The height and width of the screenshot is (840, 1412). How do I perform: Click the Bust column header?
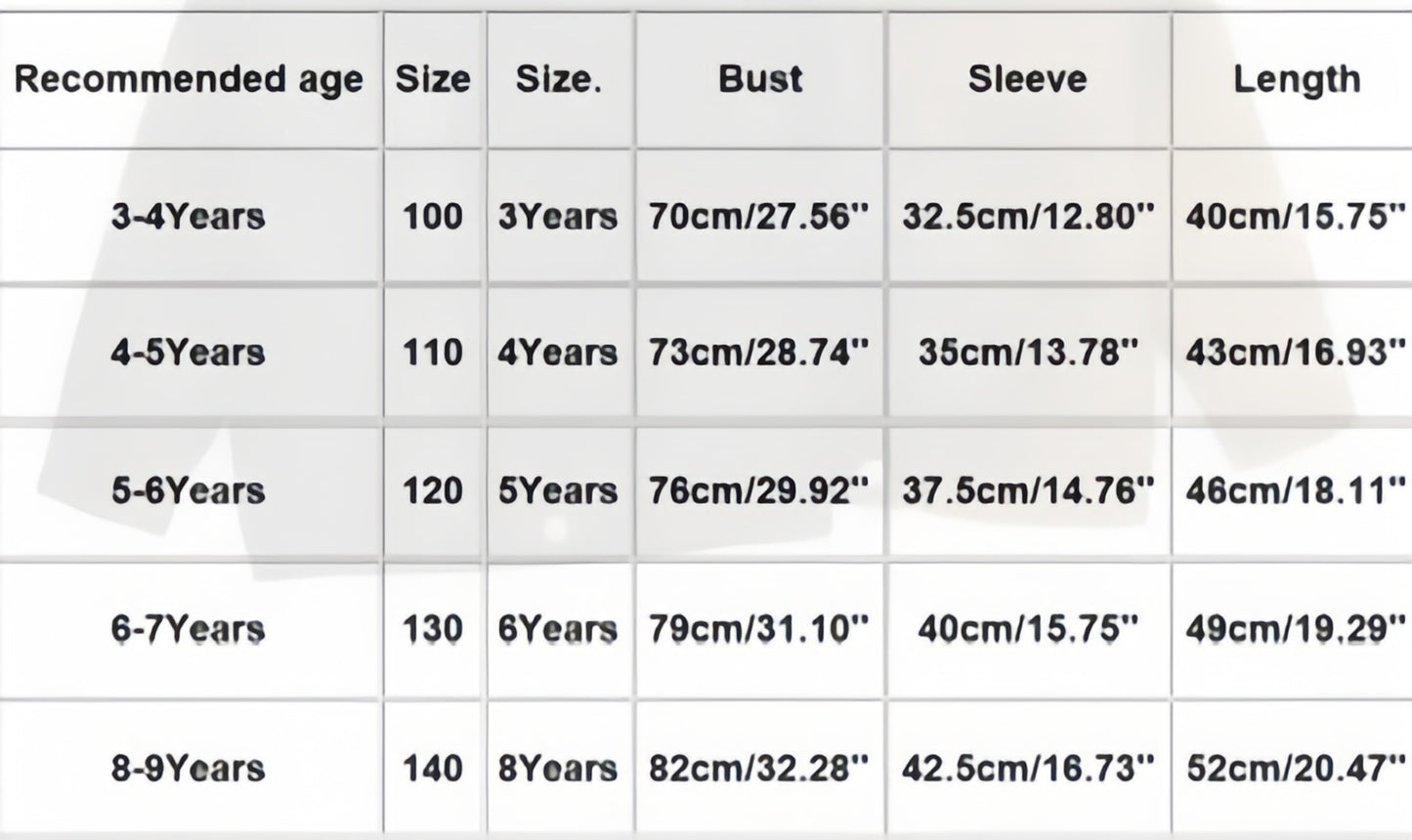click(x=760, y=79)
